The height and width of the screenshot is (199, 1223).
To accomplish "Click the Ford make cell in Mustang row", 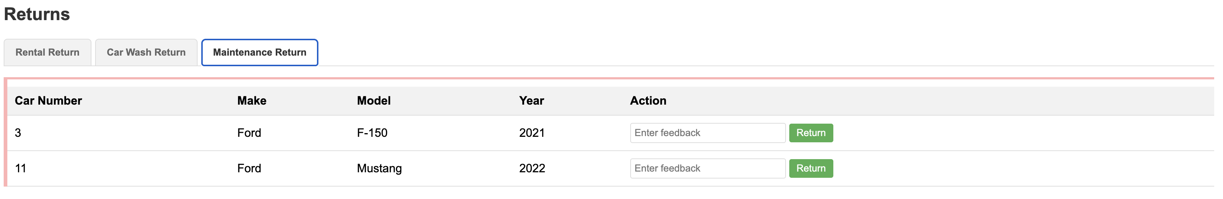I will [x=249, y=168].
